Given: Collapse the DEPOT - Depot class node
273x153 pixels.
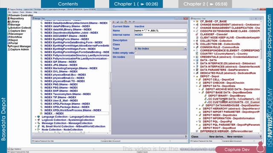Looking at the screenshot, I should 194,76.
